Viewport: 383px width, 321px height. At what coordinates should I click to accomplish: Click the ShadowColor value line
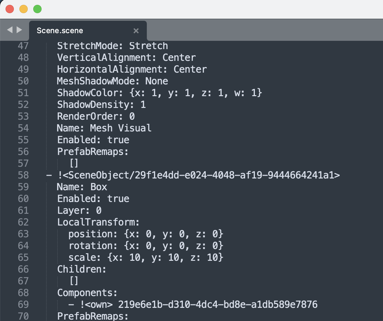pyautogui.click(x=159, y=93)
